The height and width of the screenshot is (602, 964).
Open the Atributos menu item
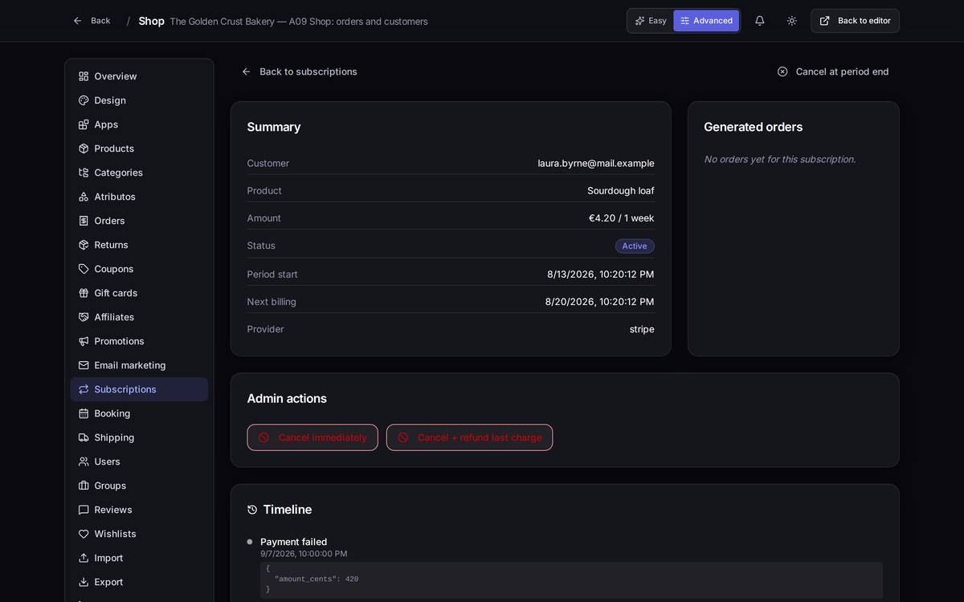139,197
